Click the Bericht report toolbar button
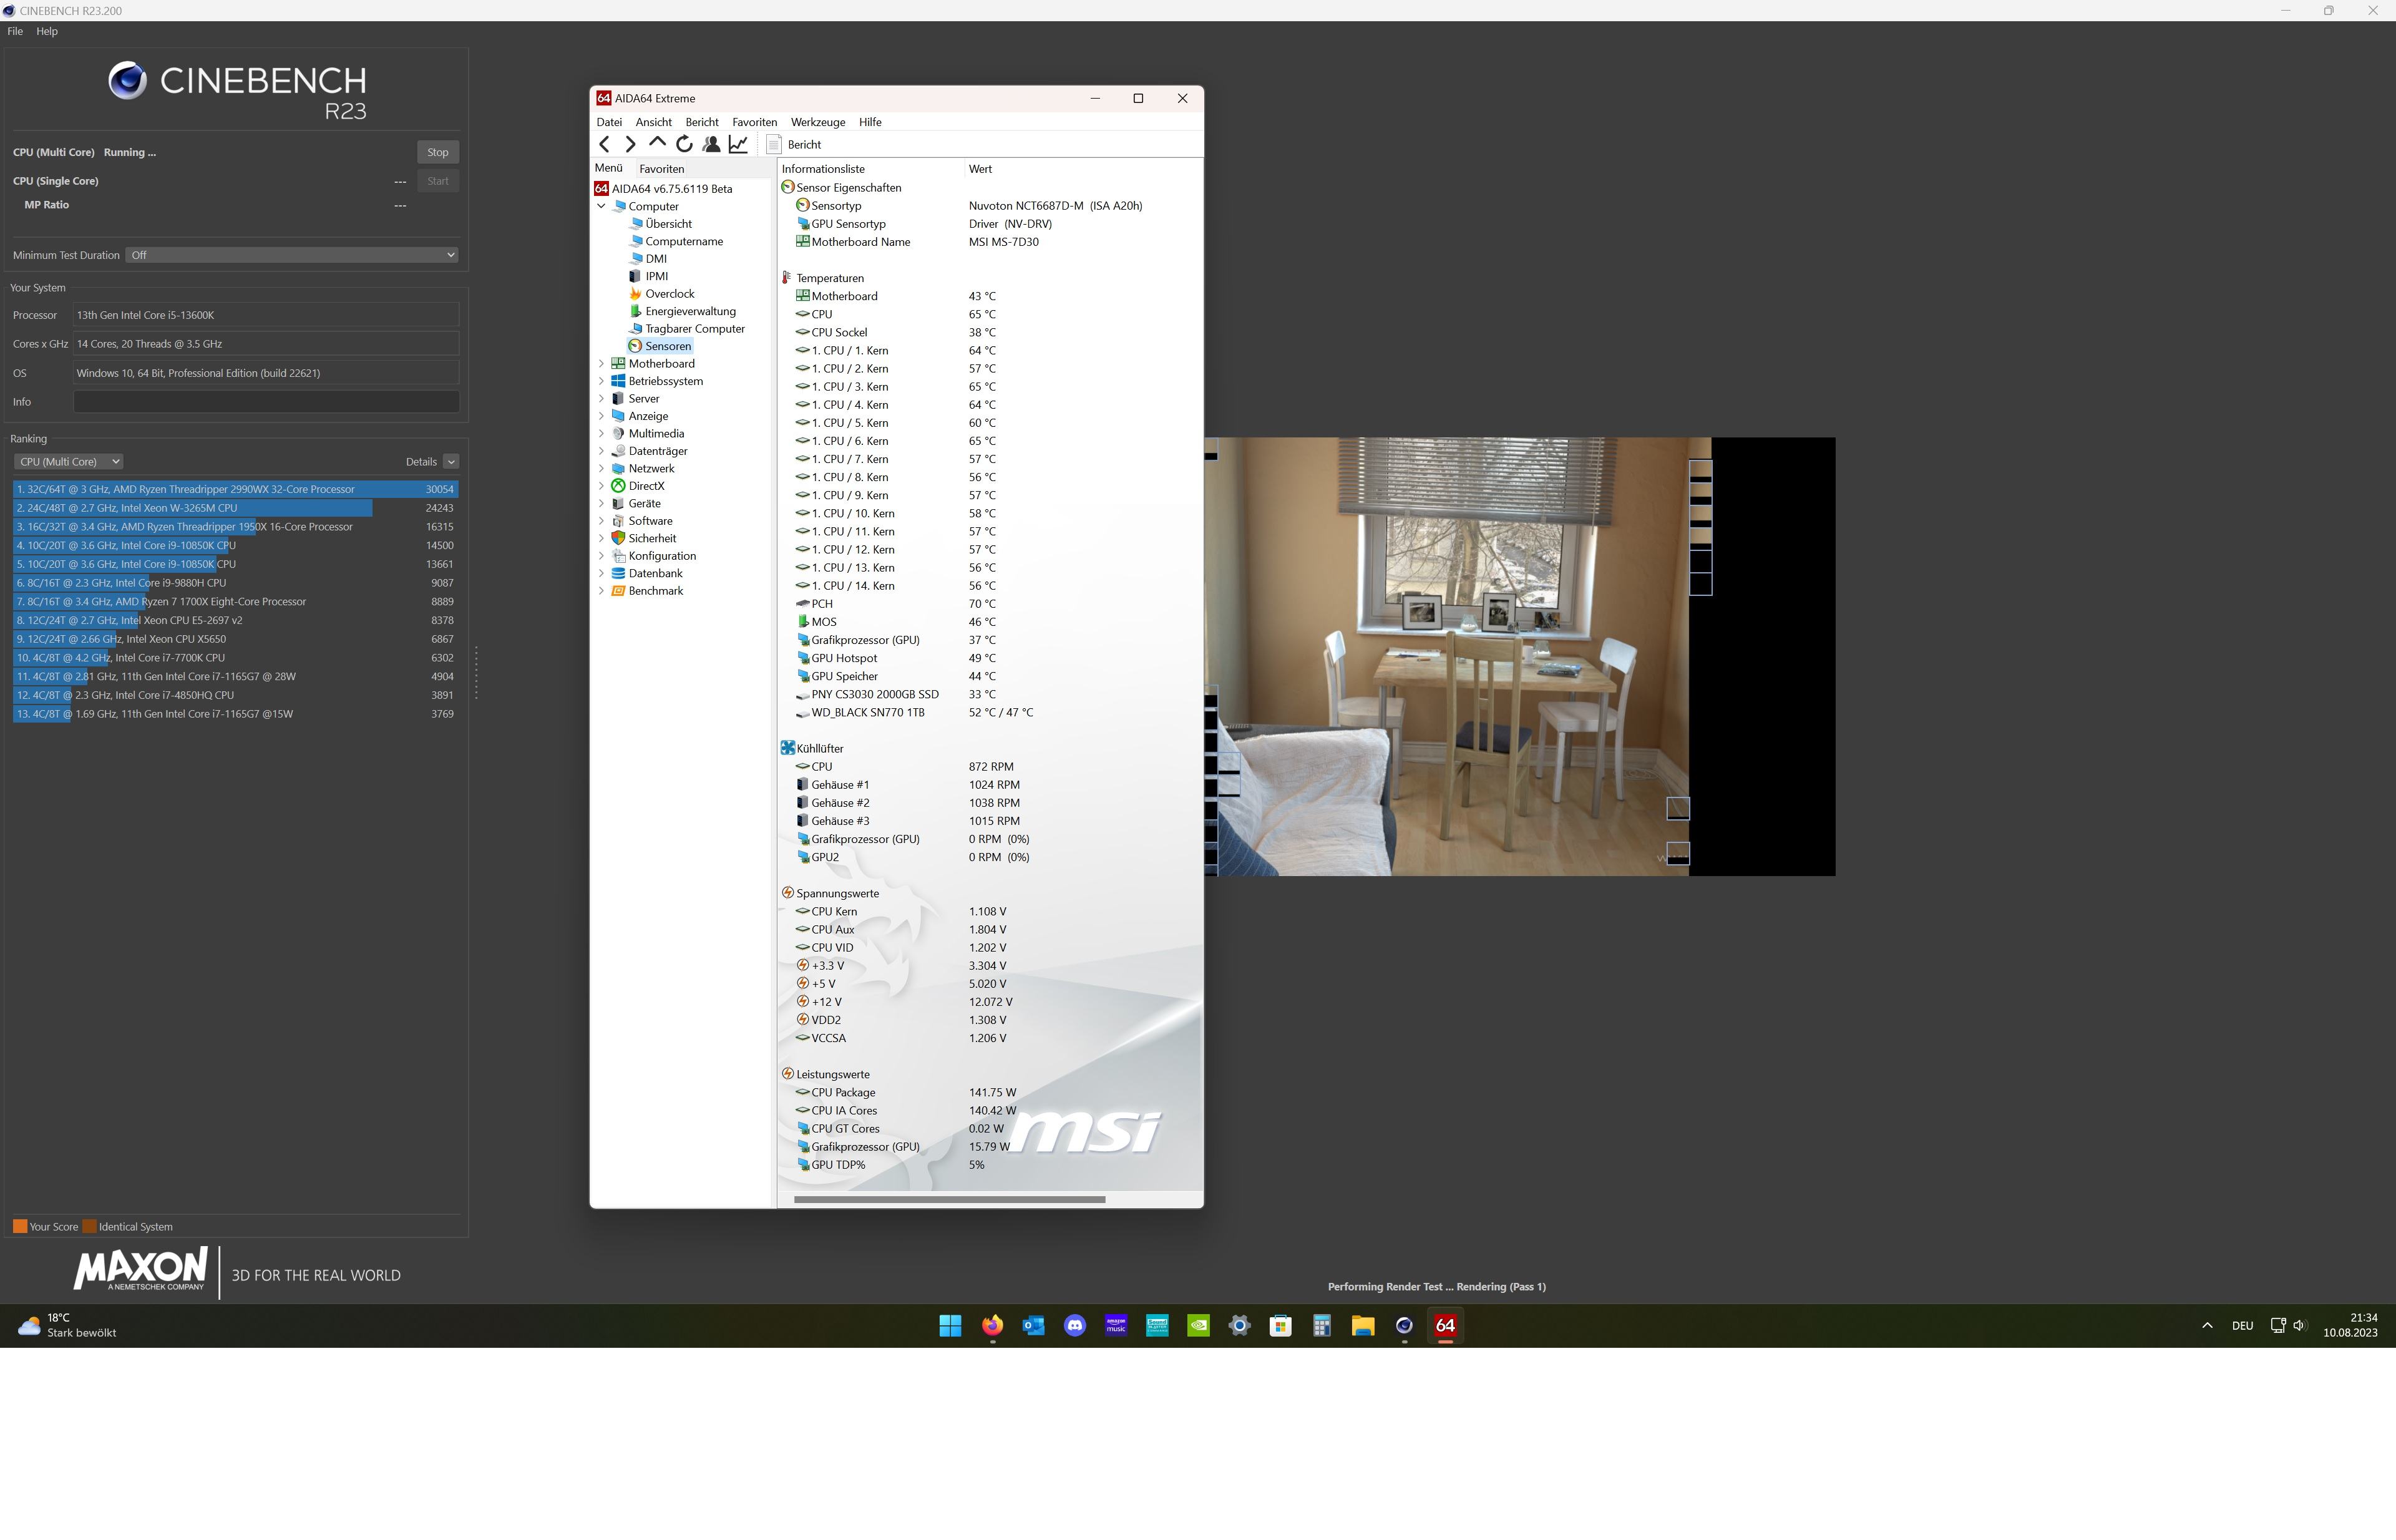 (x=794, y=145)
